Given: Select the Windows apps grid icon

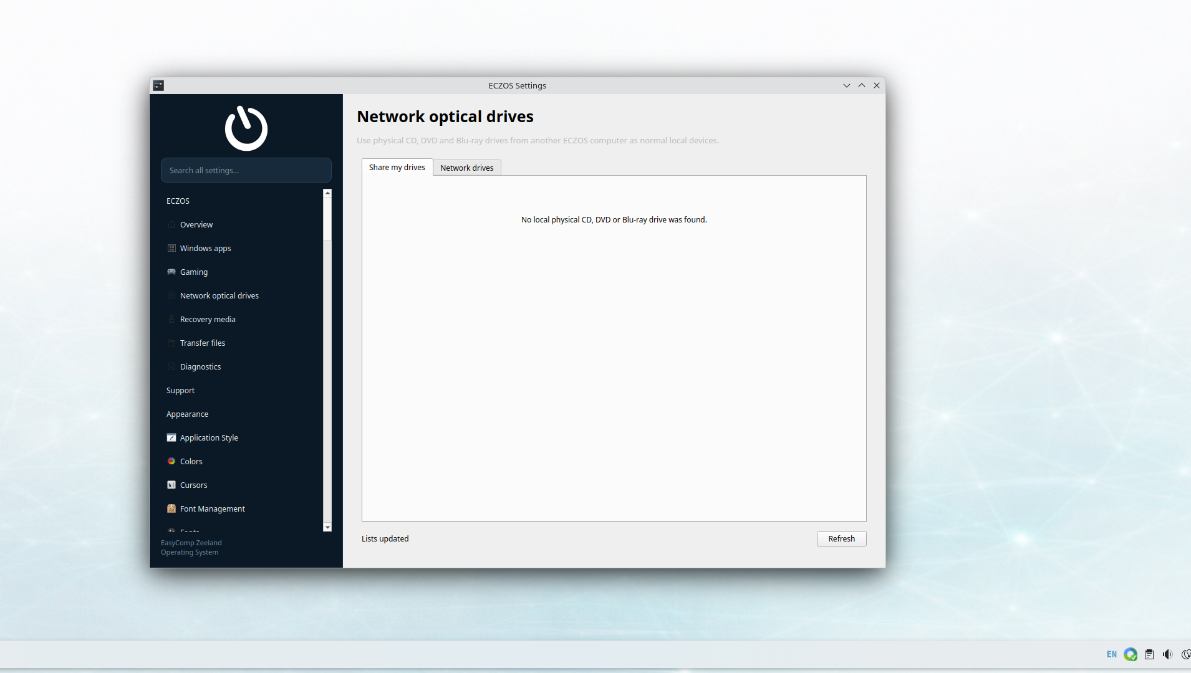Looking at the screenshot, I should point(171,249).
